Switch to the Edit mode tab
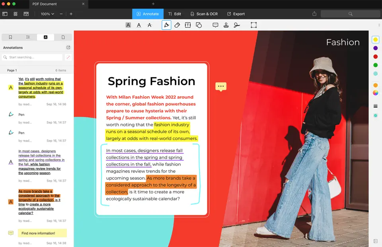 click(x=174, y=14)
